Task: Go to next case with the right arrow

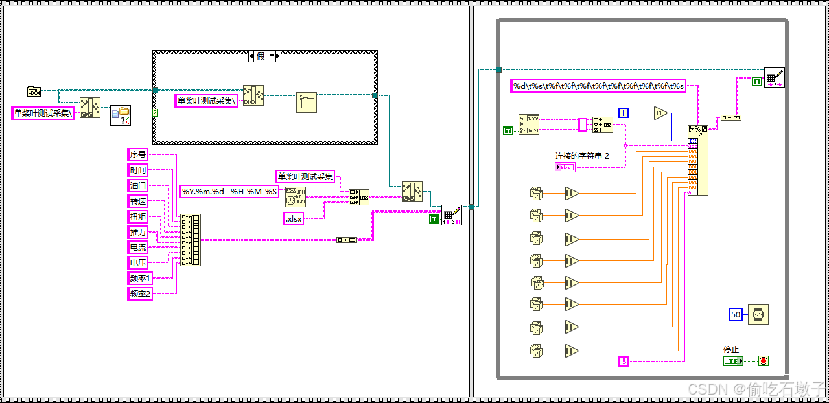Action: [278, 56]
